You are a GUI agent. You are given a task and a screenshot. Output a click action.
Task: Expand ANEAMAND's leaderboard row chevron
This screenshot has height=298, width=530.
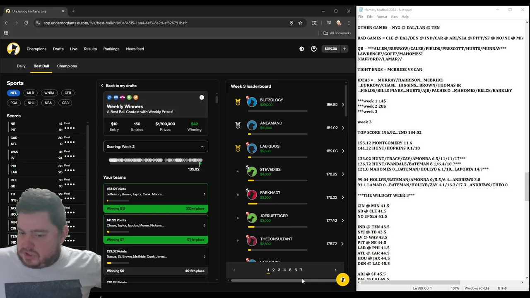(343, 128)
